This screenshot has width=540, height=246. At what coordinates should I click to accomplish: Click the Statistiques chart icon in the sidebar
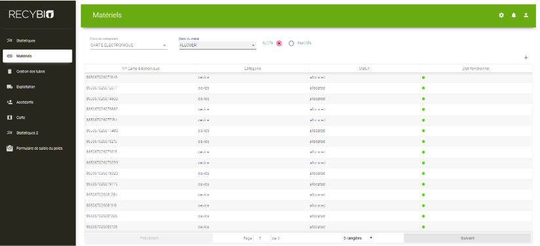click(x=10, y=41)
